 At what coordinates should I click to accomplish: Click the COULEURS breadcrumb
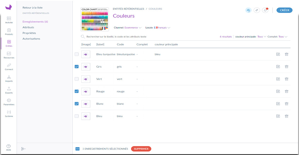point(155,9)
